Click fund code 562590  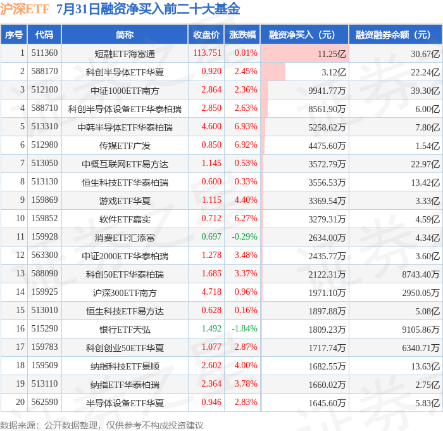(44, 402)
